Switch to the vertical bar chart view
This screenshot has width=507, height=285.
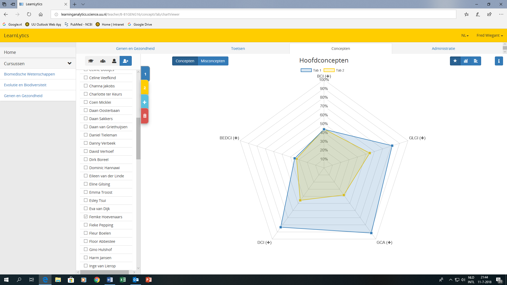click(x=466, y=61)
